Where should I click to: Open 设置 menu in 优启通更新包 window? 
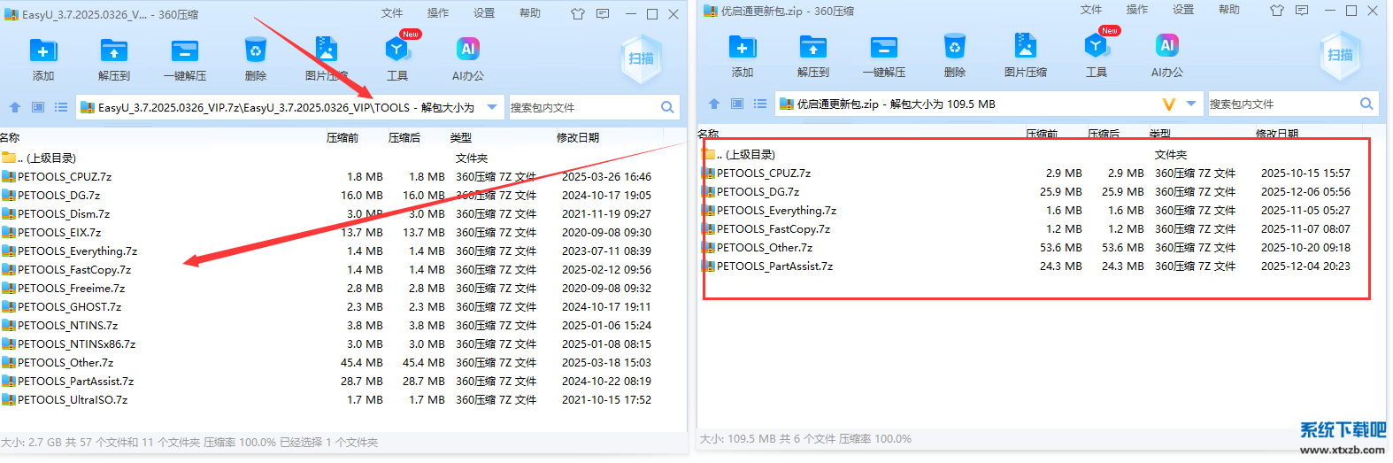[x=1183, y=10]
